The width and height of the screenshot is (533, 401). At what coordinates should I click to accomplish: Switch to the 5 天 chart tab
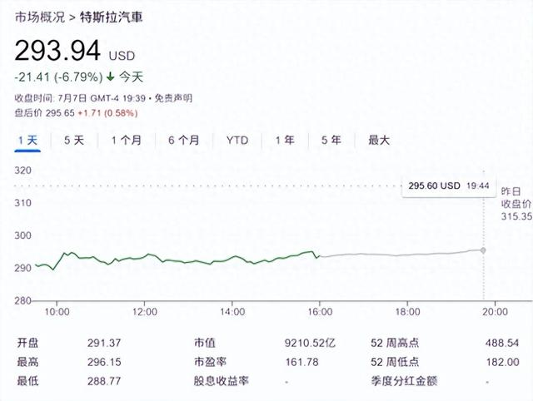74,141
